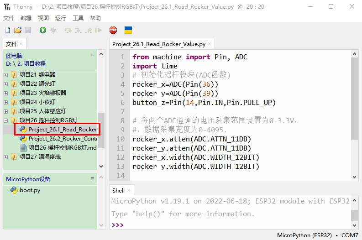This screenshot has height=240, width=362.
Task: Click the Save floppy disk icon
Action: [x=28, y=30]
